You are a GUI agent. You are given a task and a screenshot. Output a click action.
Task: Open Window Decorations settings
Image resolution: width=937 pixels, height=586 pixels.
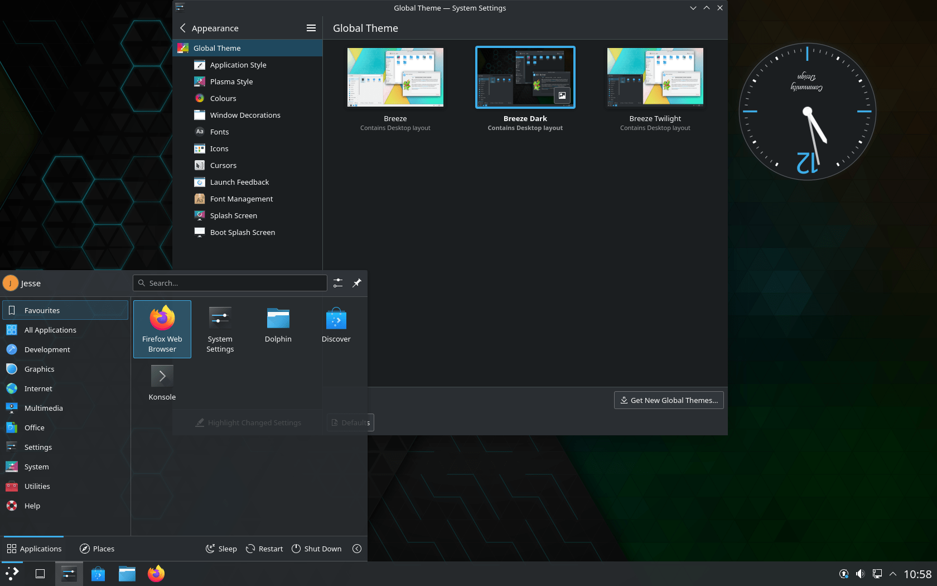pyautogui.click(x=248, y=115)
